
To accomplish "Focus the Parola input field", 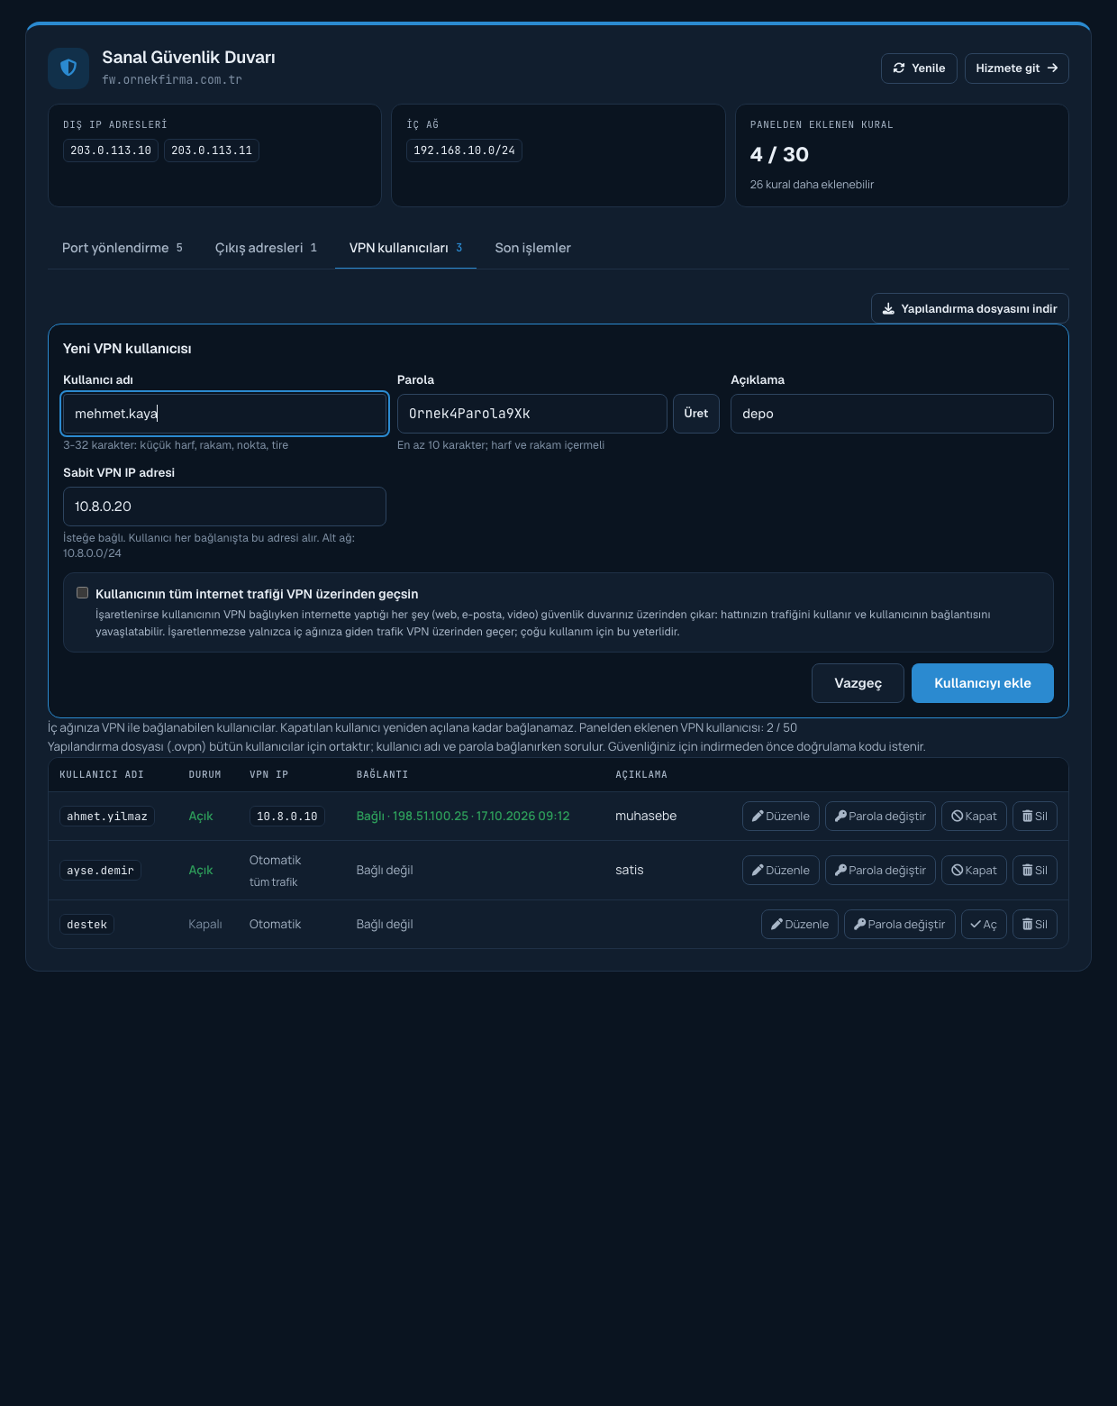I will point(532,414).
